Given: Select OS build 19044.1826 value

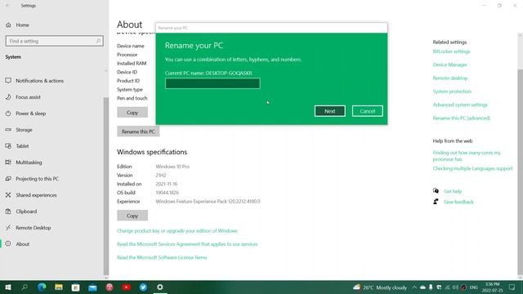Looking at the screenshot, I should 167,193.
